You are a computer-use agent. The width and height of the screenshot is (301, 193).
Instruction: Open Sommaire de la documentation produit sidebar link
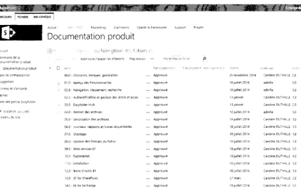tap(15, 59)
